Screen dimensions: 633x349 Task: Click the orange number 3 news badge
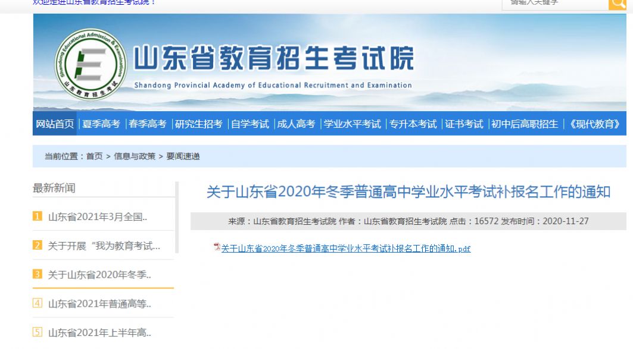pyautogui.click(x=38, y=275)
